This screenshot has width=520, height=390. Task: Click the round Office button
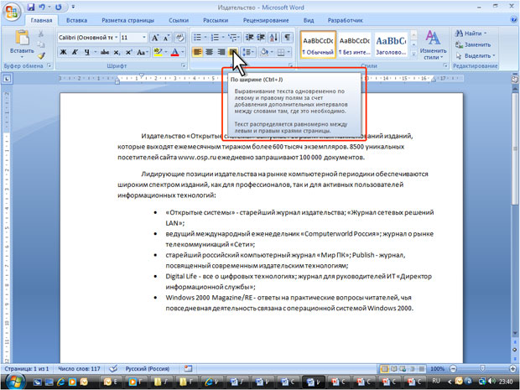click(x=12, y=12)
